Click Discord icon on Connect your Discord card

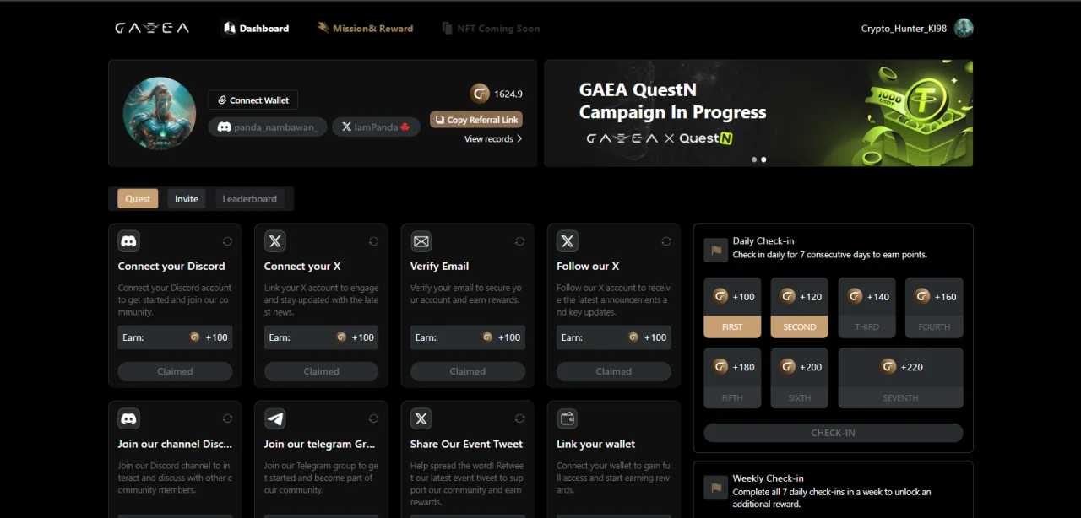click(129, 241)
